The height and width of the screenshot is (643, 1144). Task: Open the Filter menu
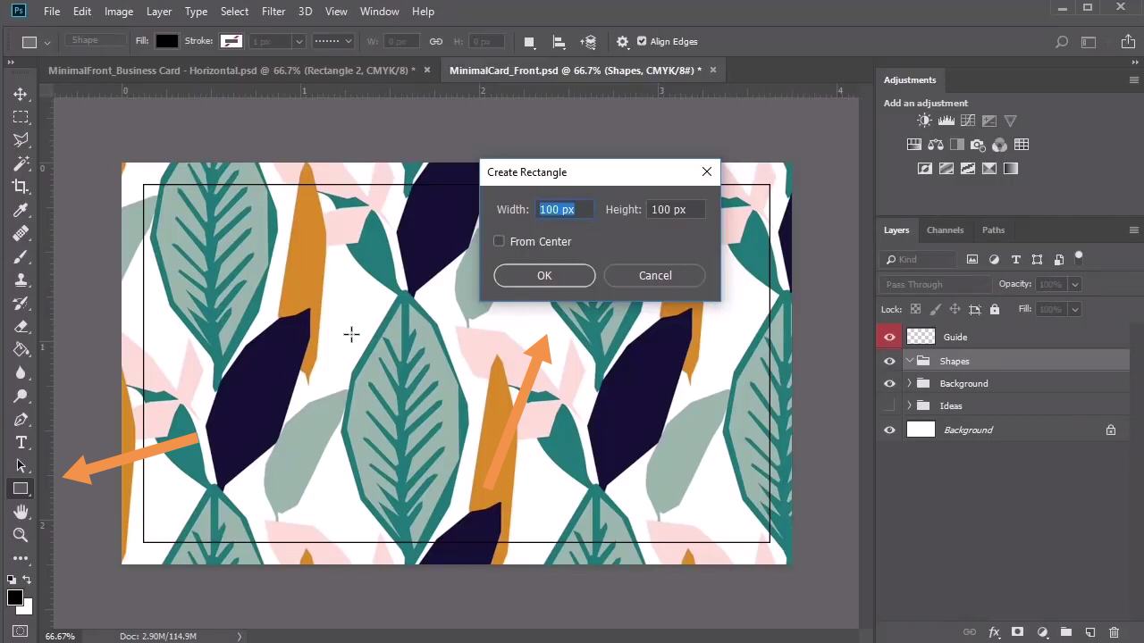(273, 12)
